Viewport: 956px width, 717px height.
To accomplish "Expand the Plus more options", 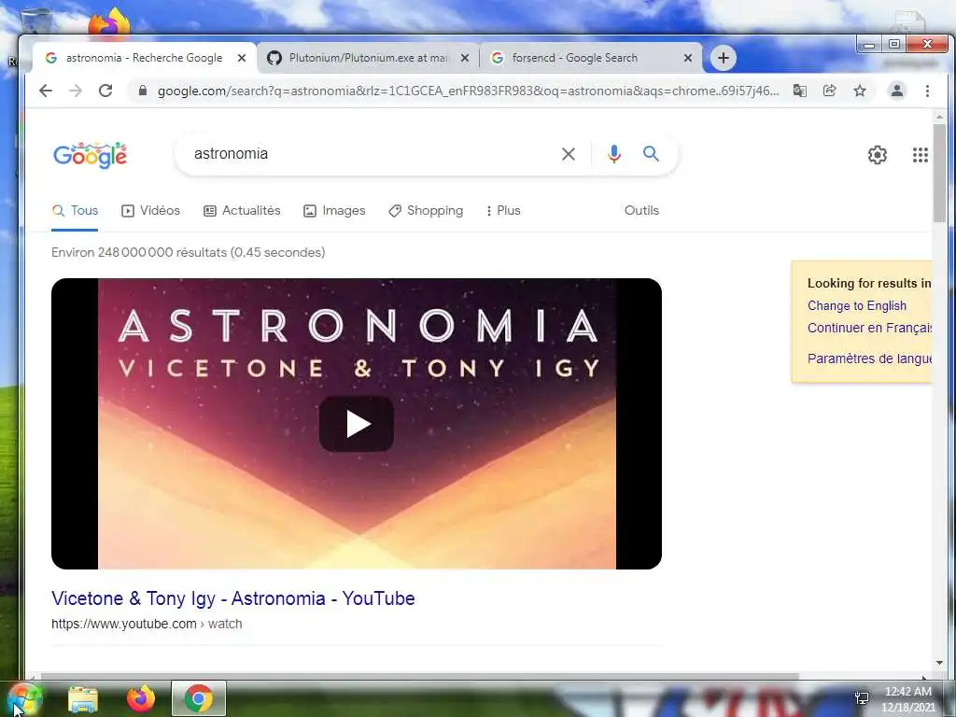I will pyautogui.click(x=503, y=210).
